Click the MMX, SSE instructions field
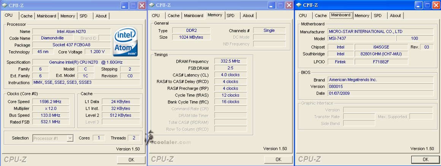 [86, 83]
